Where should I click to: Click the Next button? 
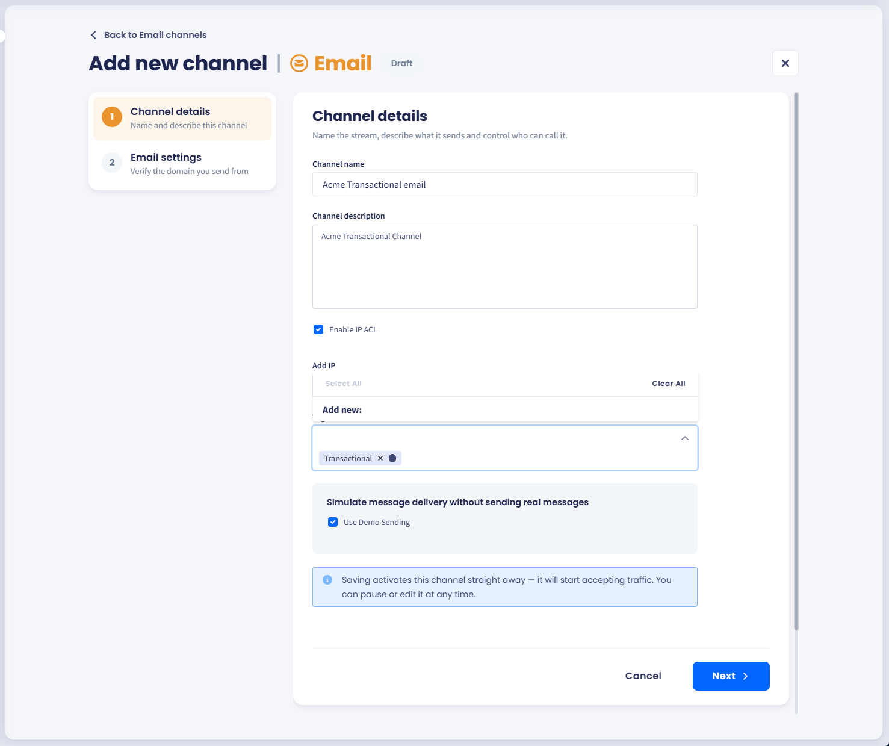point(731,676)
